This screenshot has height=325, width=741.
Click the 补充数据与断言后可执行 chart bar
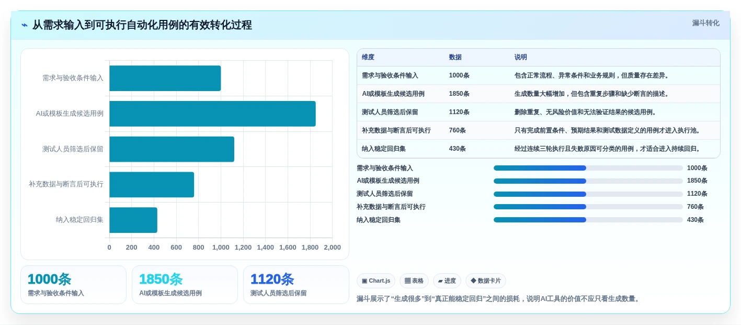click(x=152, y=185)
